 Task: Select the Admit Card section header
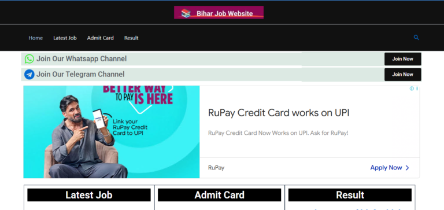[x=220, y=195]
